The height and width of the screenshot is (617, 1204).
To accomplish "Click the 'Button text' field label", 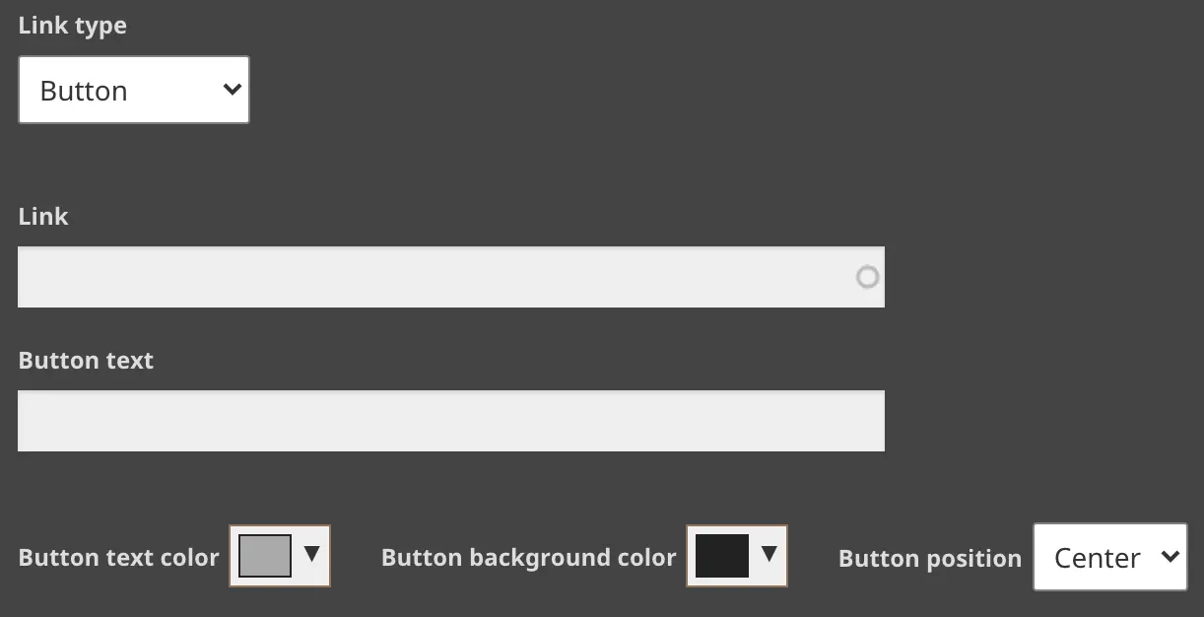I will point(86,361).
